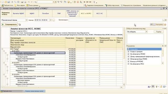Open the period date range dropdown arrow
Viewport: 168px width, 94px height.
click(x=50, y=20)
